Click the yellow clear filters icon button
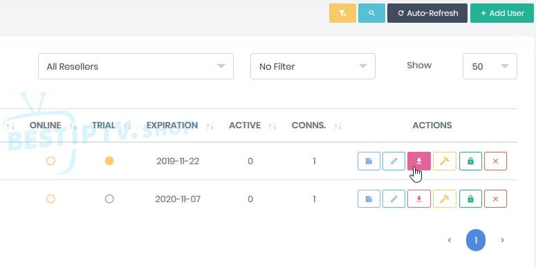Viewport: 536px width, 267px height. point(342,13)
